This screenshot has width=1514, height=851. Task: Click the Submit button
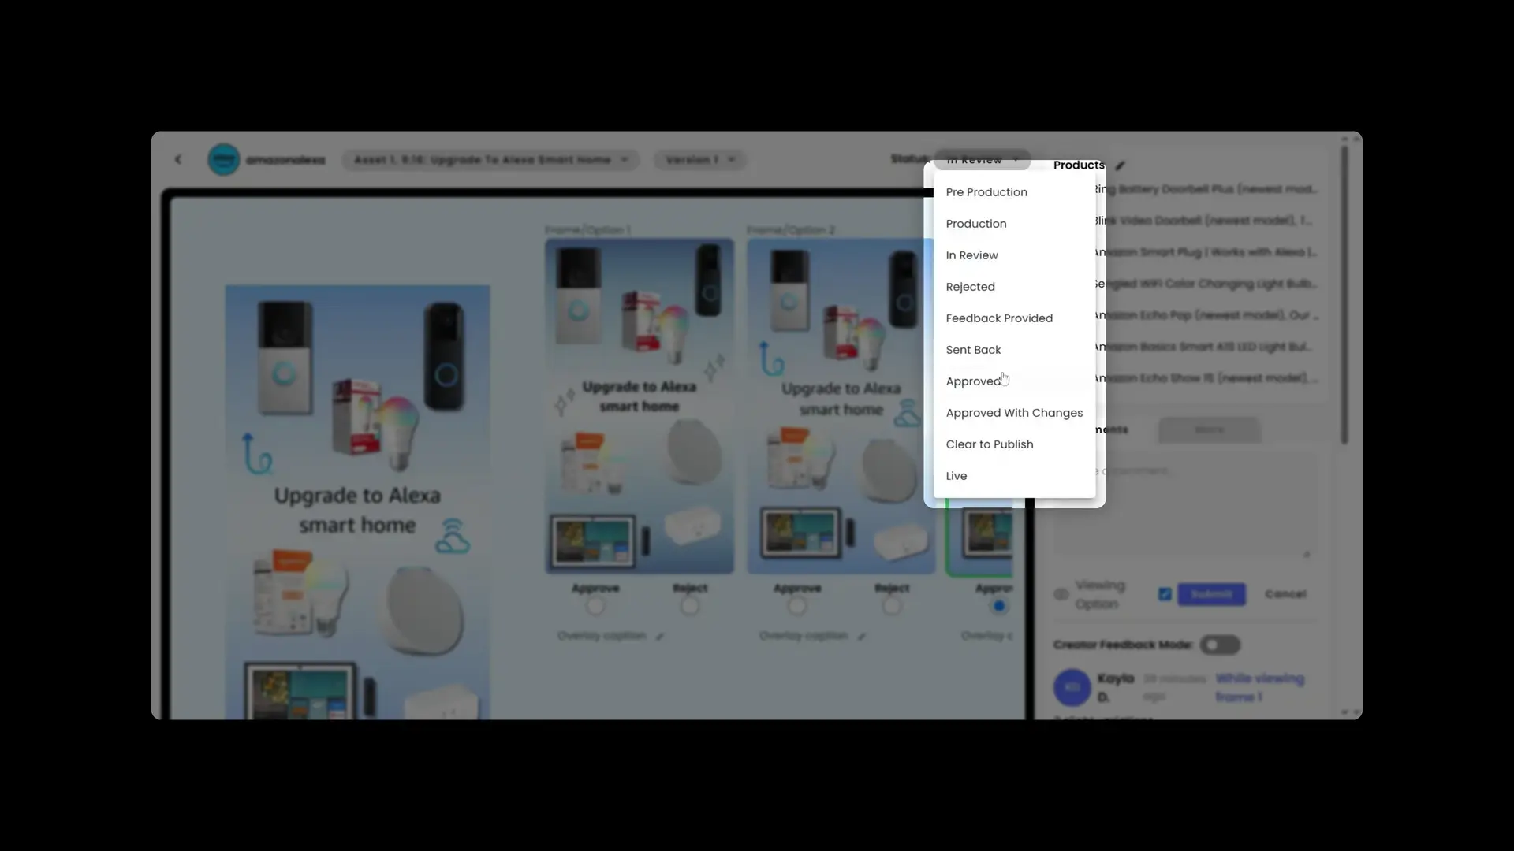click(x=1212, y=594)
